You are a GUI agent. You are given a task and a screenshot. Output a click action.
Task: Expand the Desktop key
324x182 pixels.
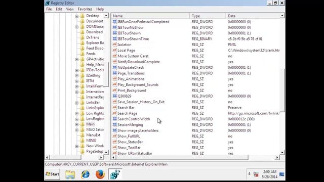77,16
